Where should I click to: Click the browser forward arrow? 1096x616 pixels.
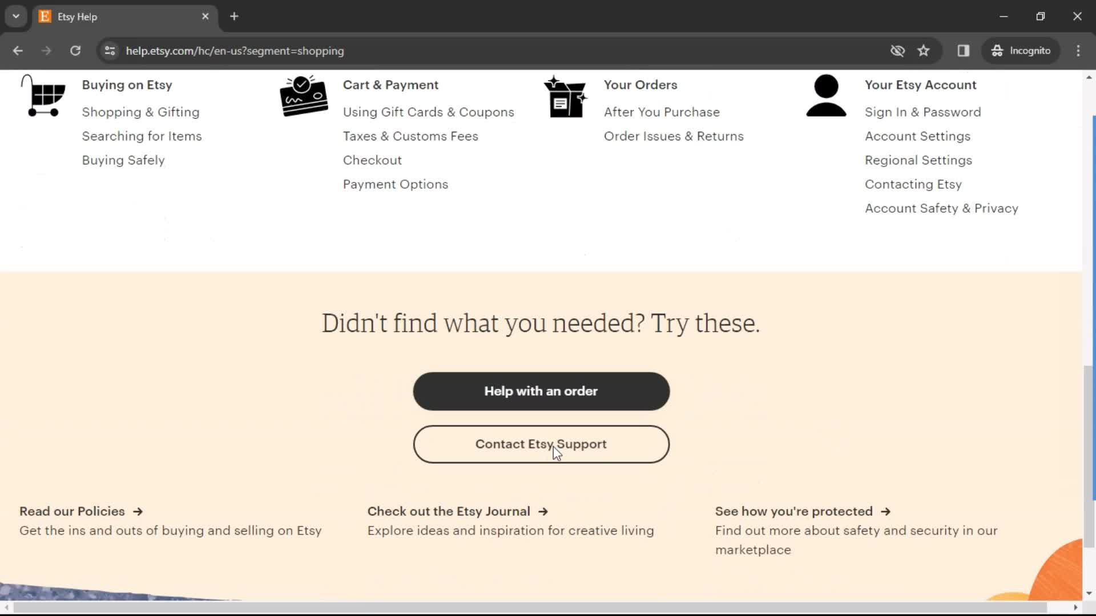point(46,51)
